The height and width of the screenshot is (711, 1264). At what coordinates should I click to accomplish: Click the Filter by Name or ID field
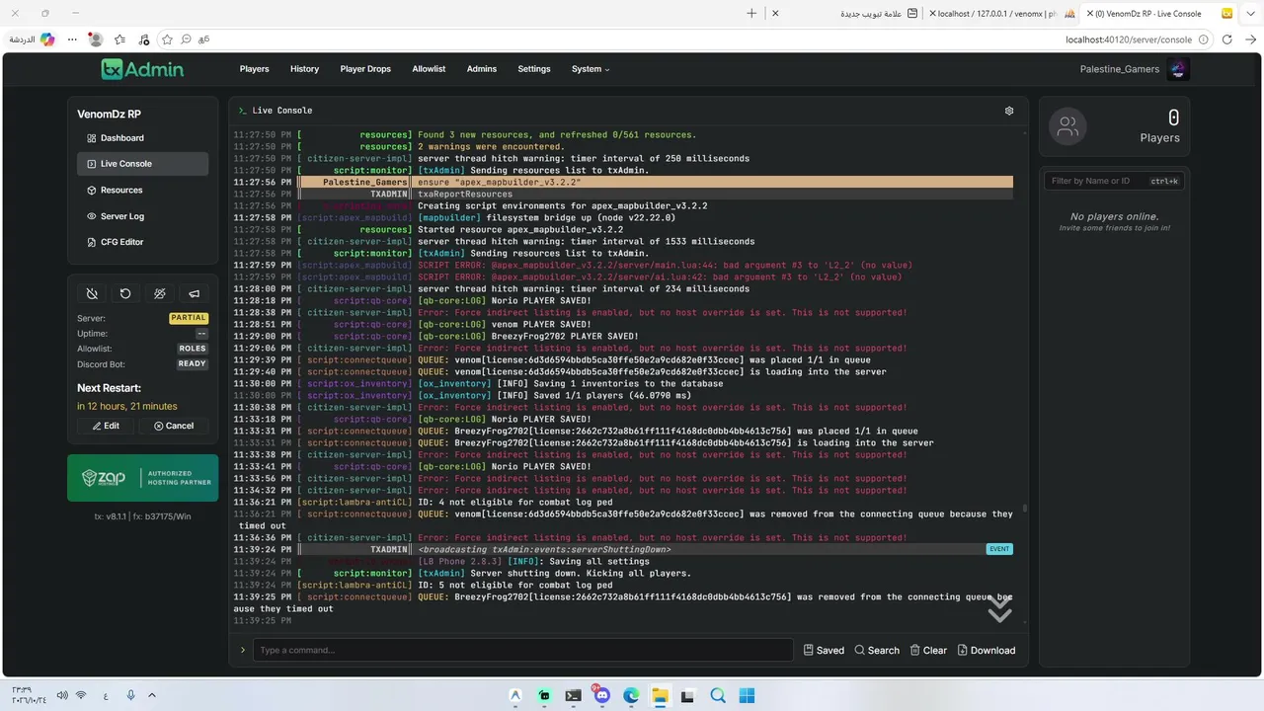pos(1114,181)
